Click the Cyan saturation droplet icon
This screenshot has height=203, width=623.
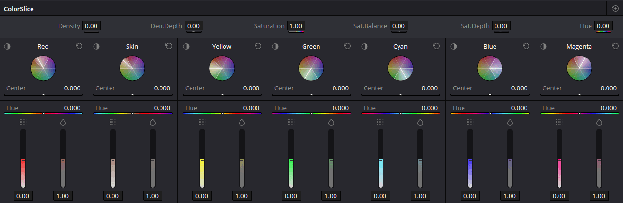click(x=420, y=122)
